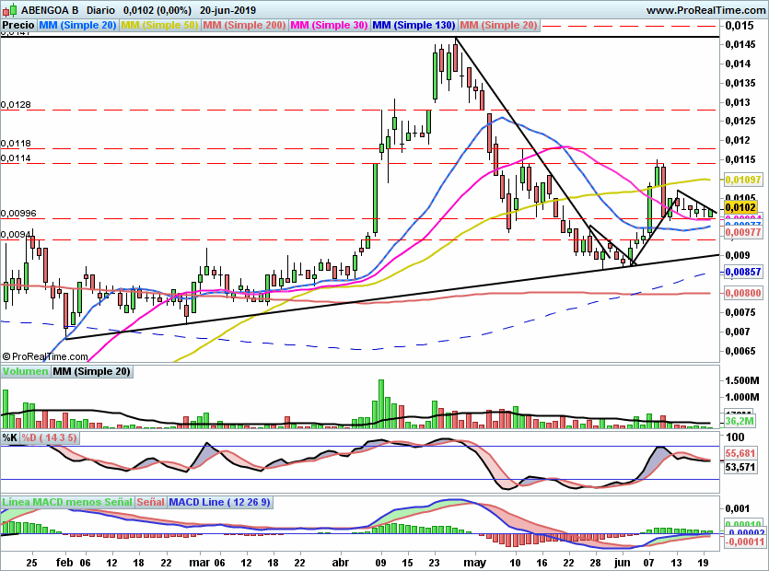Viewport: 769px width, 571px height.
Task: Select the 0,0125 price axis label
Action: pos(740,122)
